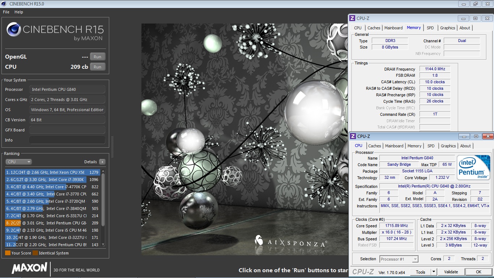Open About tab in upper CPU-Z window
This screenshot has height=278, width=494.
[465, 28]
